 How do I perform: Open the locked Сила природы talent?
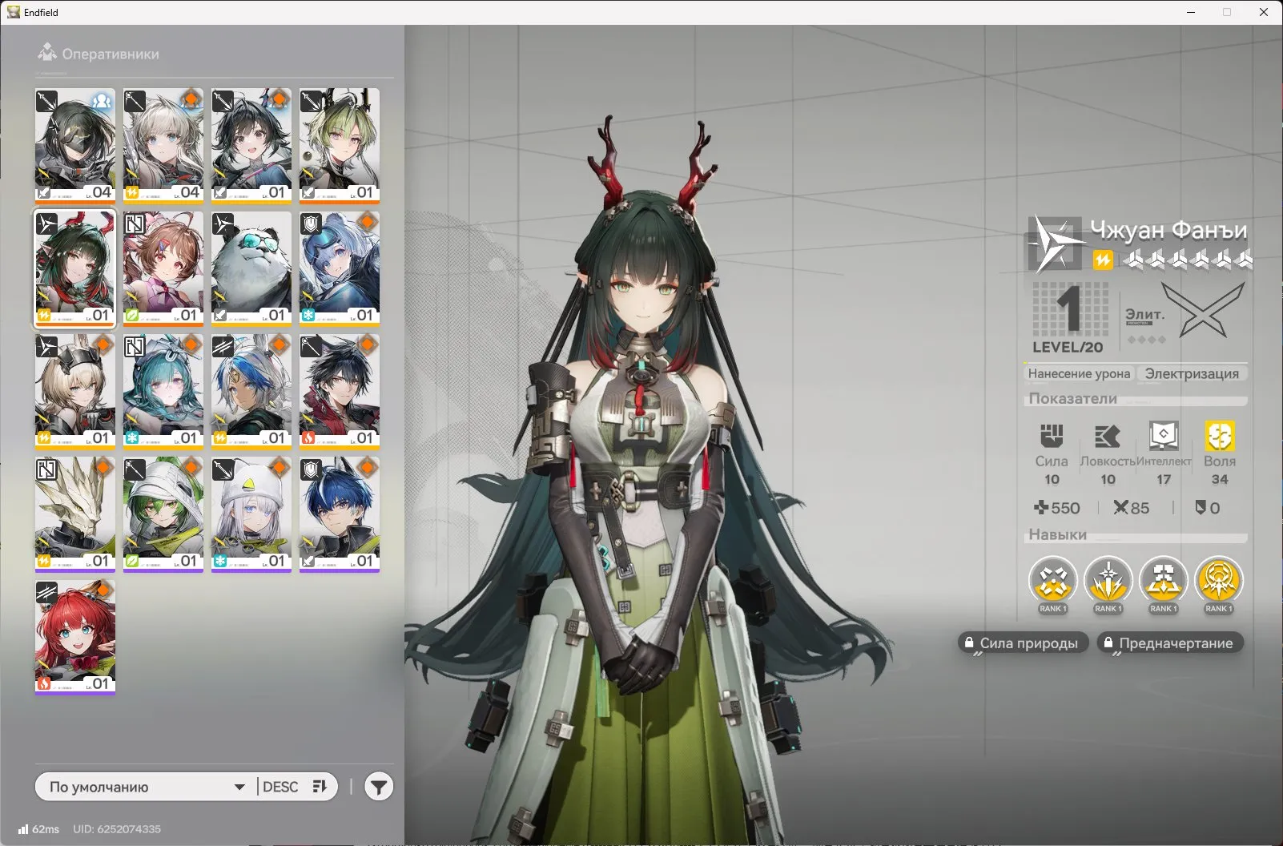pyautogui.click(x=1022, y=643)
